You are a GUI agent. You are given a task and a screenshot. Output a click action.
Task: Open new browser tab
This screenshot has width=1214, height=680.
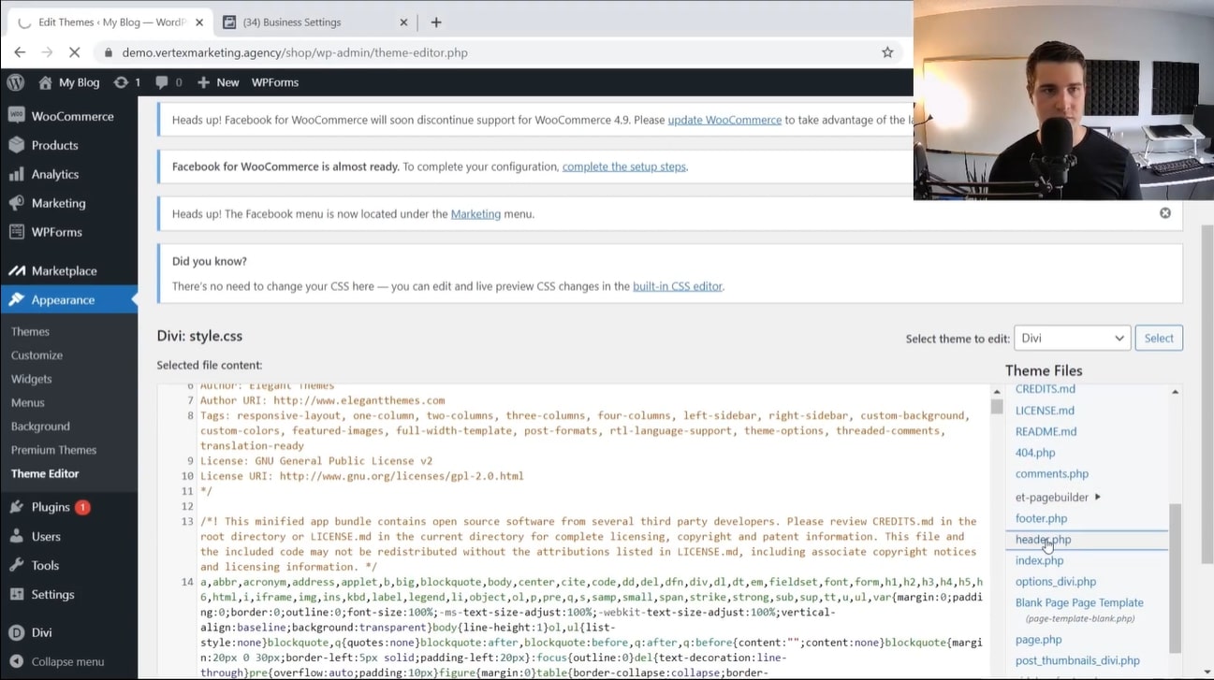pos(436,22)
